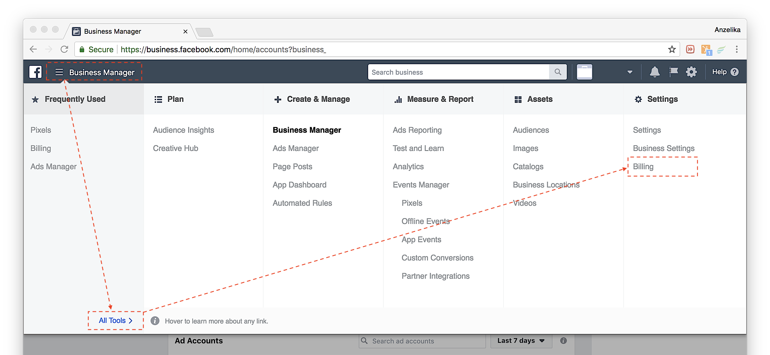770x355 pixels.
Task: Click the Business Manager menu icon
Action: 58,72
